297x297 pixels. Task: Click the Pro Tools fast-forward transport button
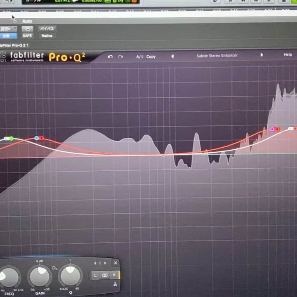click(x=256, y=1)
